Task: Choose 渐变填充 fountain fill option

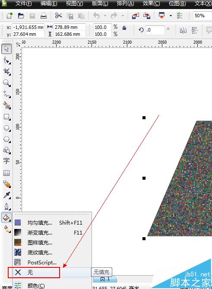Action: coord(52,232)
